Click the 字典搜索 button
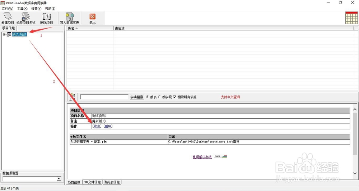The height and width of the screenshot is (191, 359). 137,97
